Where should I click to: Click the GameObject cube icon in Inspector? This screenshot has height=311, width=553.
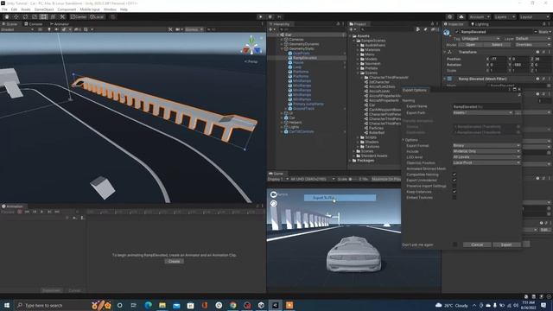click(x=447, y=33)
